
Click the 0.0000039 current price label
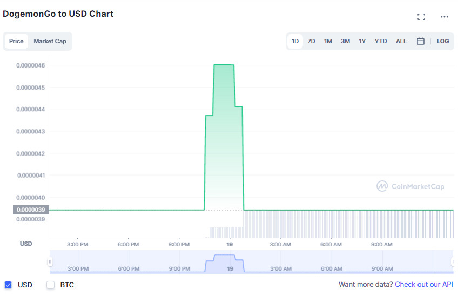point(31,210)
